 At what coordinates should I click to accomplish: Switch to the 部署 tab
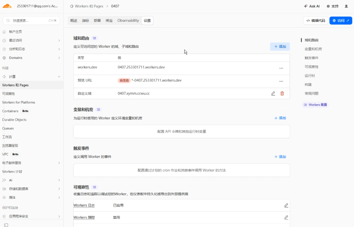pos(97,20)
